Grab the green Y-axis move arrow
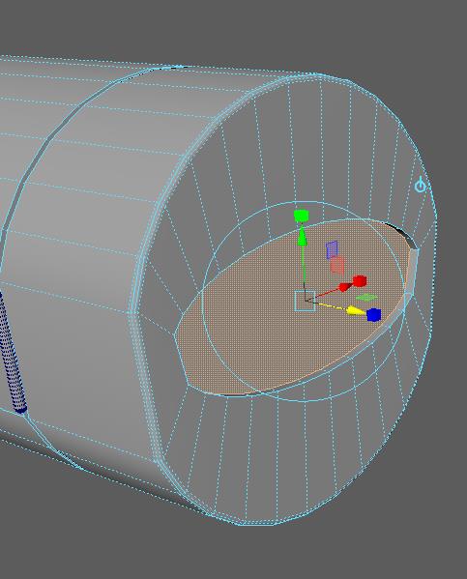The height and width of the screenshot is (579, 467). click(303, 236)
